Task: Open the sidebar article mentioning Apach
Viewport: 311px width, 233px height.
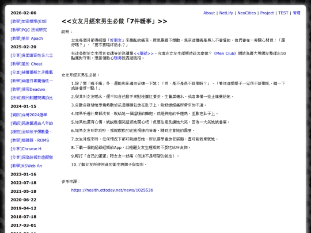Action: pyautogui.click(x=26, y=39)
